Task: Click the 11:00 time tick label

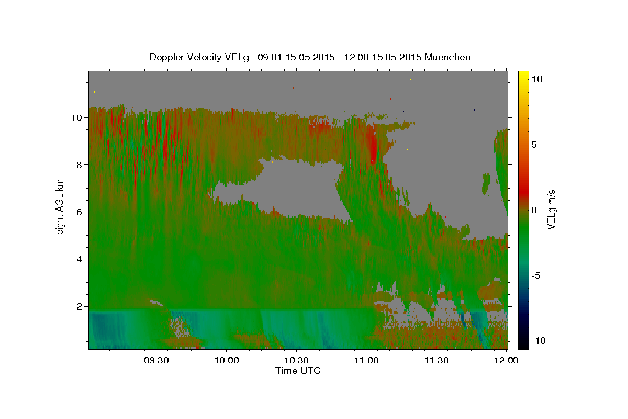Action: point(366,361)
